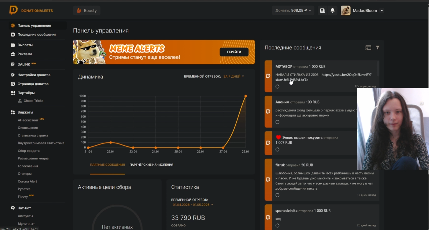Open Оповещения widget settings
429x230 pixels.
coord(28,128)
